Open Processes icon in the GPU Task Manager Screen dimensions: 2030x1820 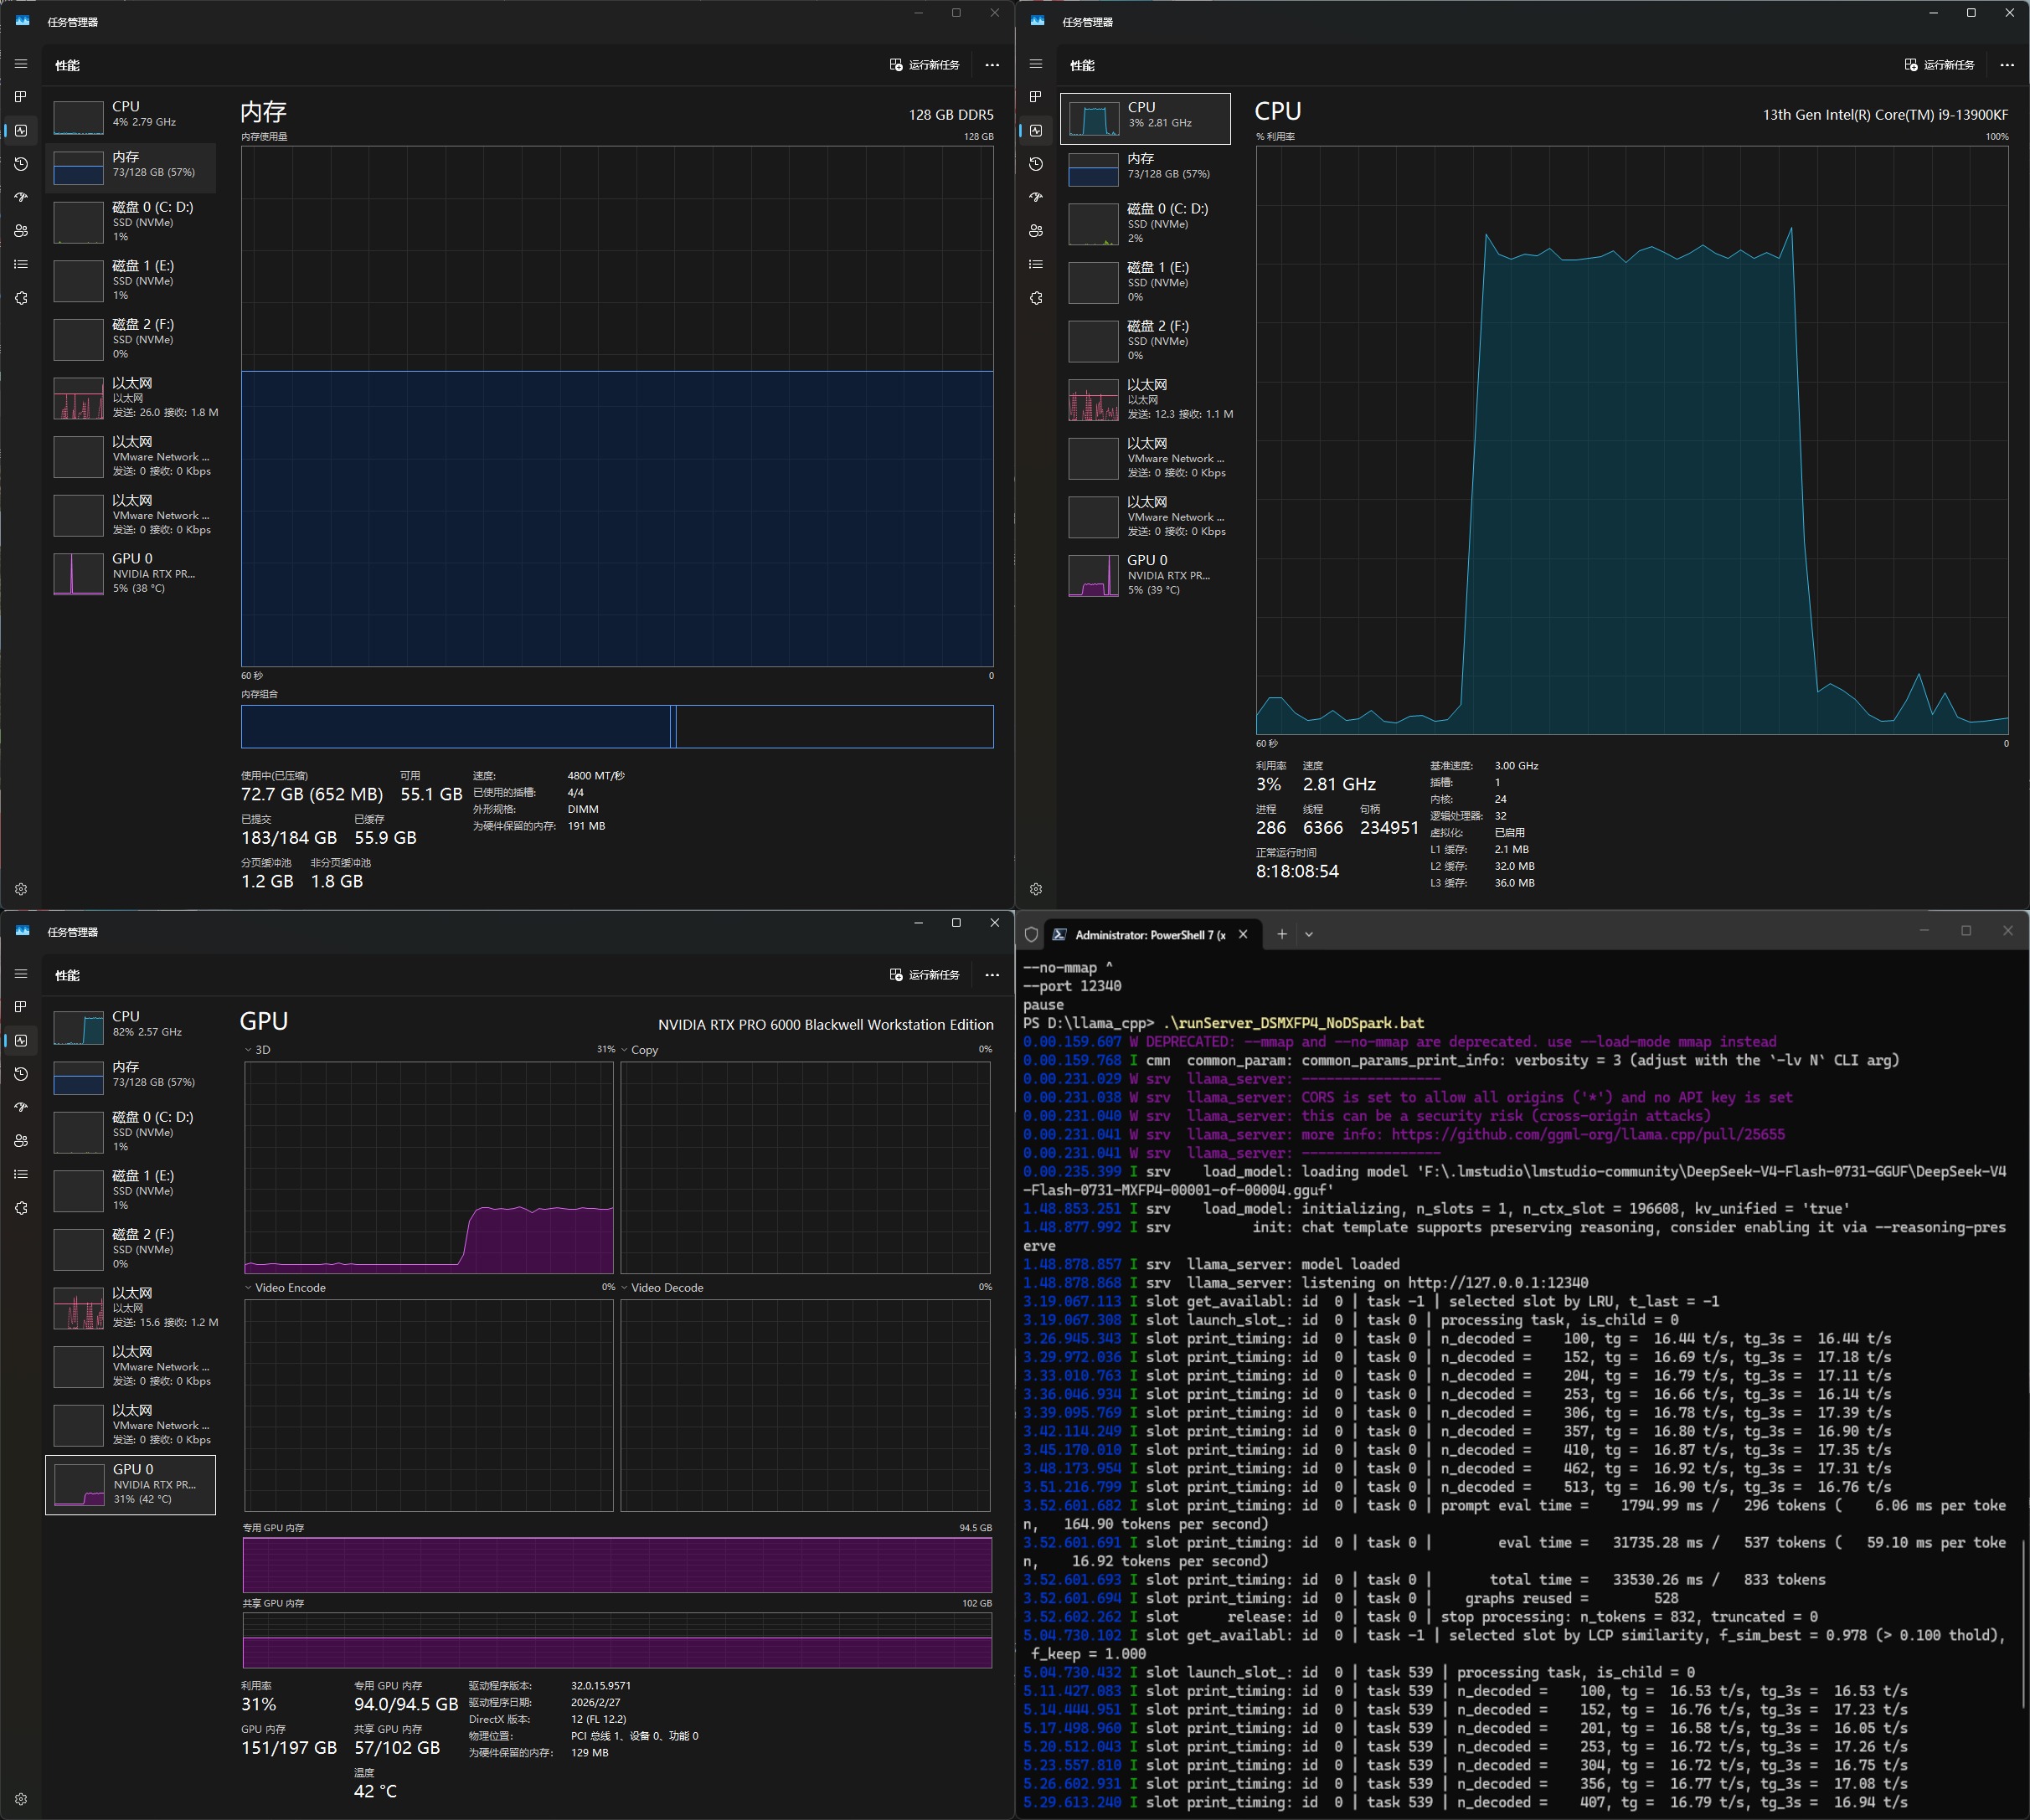pos(21,1007)
